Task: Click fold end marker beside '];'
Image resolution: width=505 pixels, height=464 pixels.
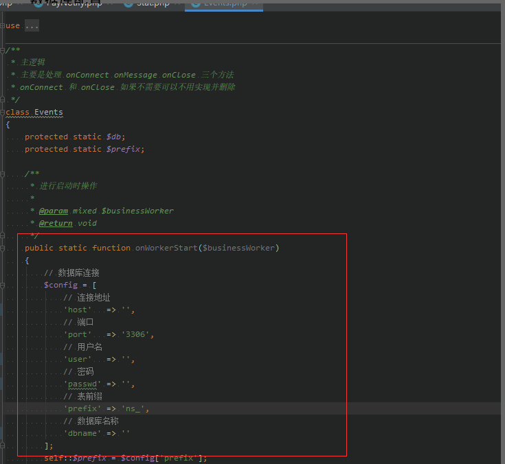Action: pyautogui.click(x=3, y=445)
